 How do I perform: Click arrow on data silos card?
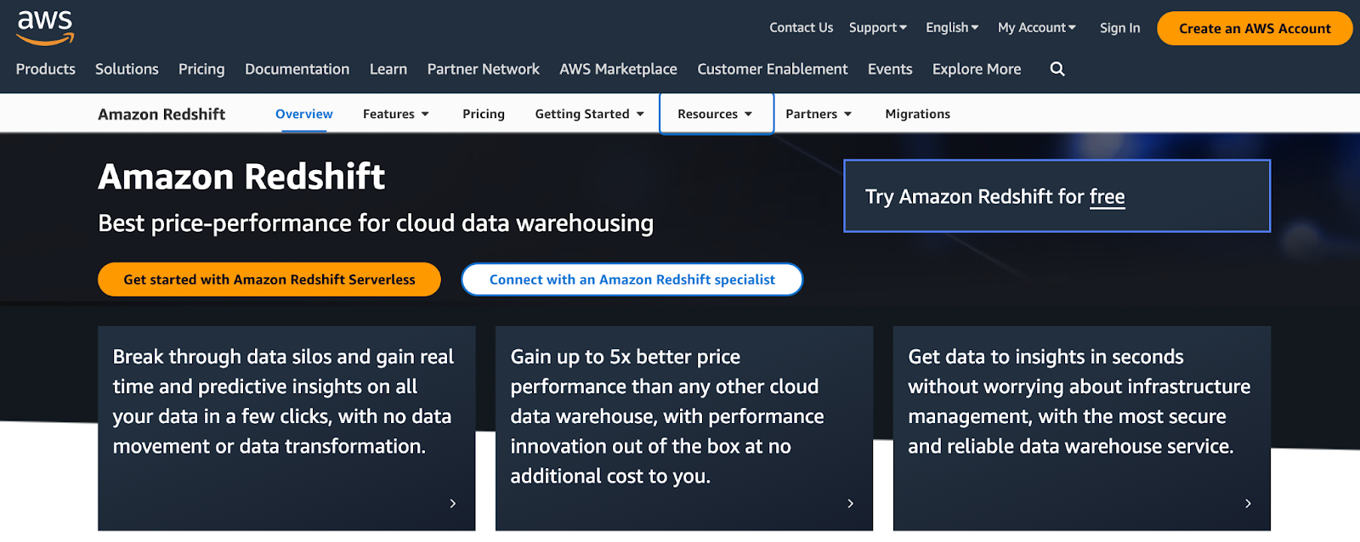click(453, 504)
